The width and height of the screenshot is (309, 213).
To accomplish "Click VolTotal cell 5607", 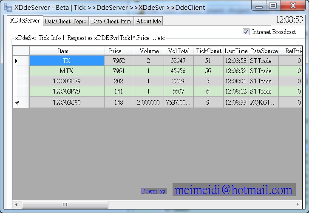I will pyautogui.click(x=179, y=91).
